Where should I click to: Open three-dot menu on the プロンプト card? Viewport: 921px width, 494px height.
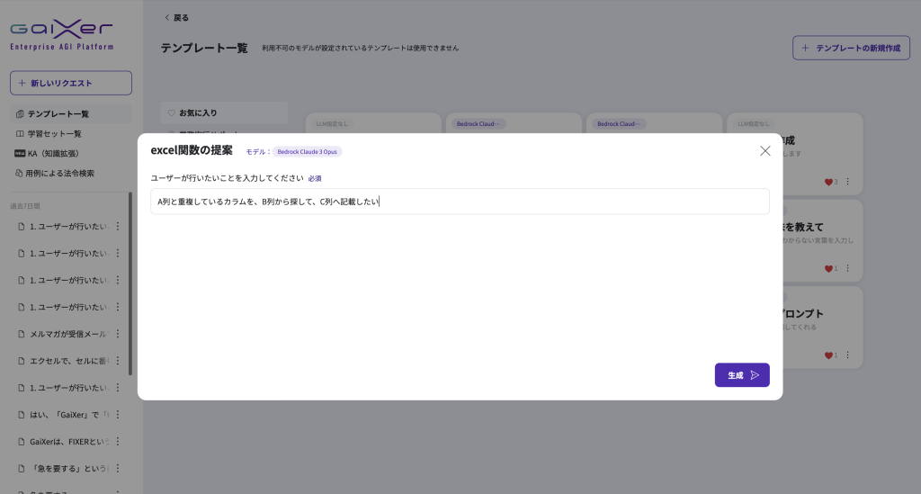pos(847,355)
